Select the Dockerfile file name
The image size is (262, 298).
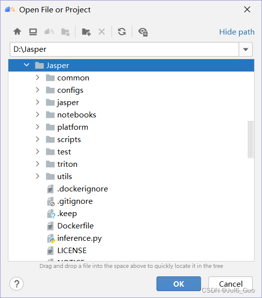click(75, 226)
